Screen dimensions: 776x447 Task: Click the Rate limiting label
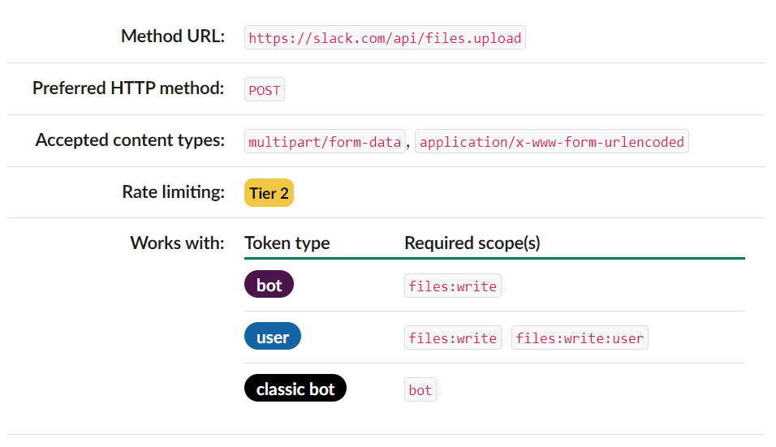pyautogui.click(x=173, y=191)
